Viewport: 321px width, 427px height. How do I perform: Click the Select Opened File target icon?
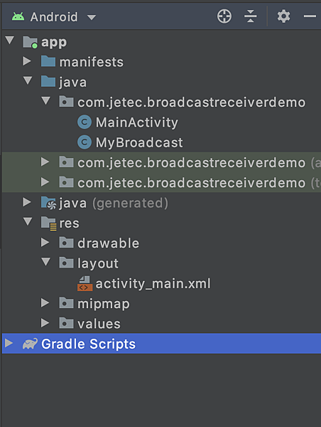[x=224, y=16]
